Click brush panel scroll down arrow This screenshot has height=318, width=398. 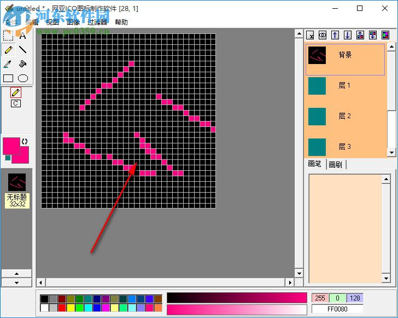(386, 279)
